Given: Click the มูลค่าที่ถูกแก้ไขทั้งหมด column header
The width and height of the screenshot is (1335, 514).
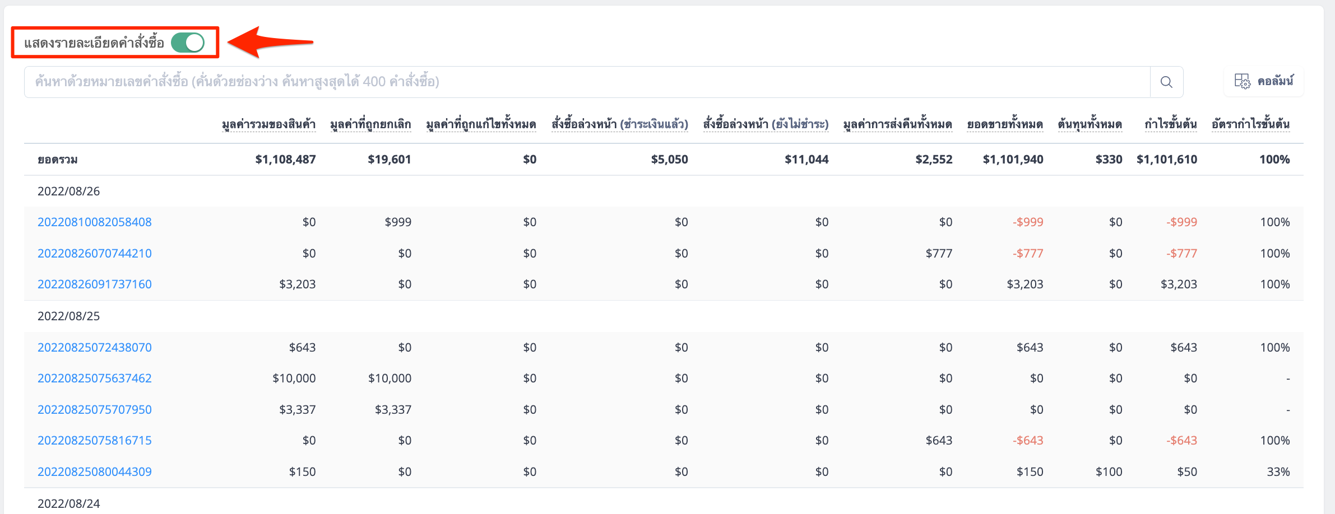Looking at the screenshot, I should tap(481, 124).
